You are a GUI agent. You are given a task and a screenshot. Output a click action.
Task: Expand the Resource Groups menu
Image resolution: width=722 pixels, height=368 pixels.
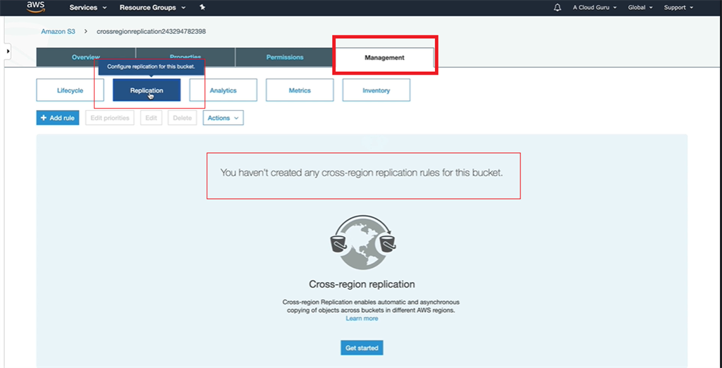[x=153, y=7]
